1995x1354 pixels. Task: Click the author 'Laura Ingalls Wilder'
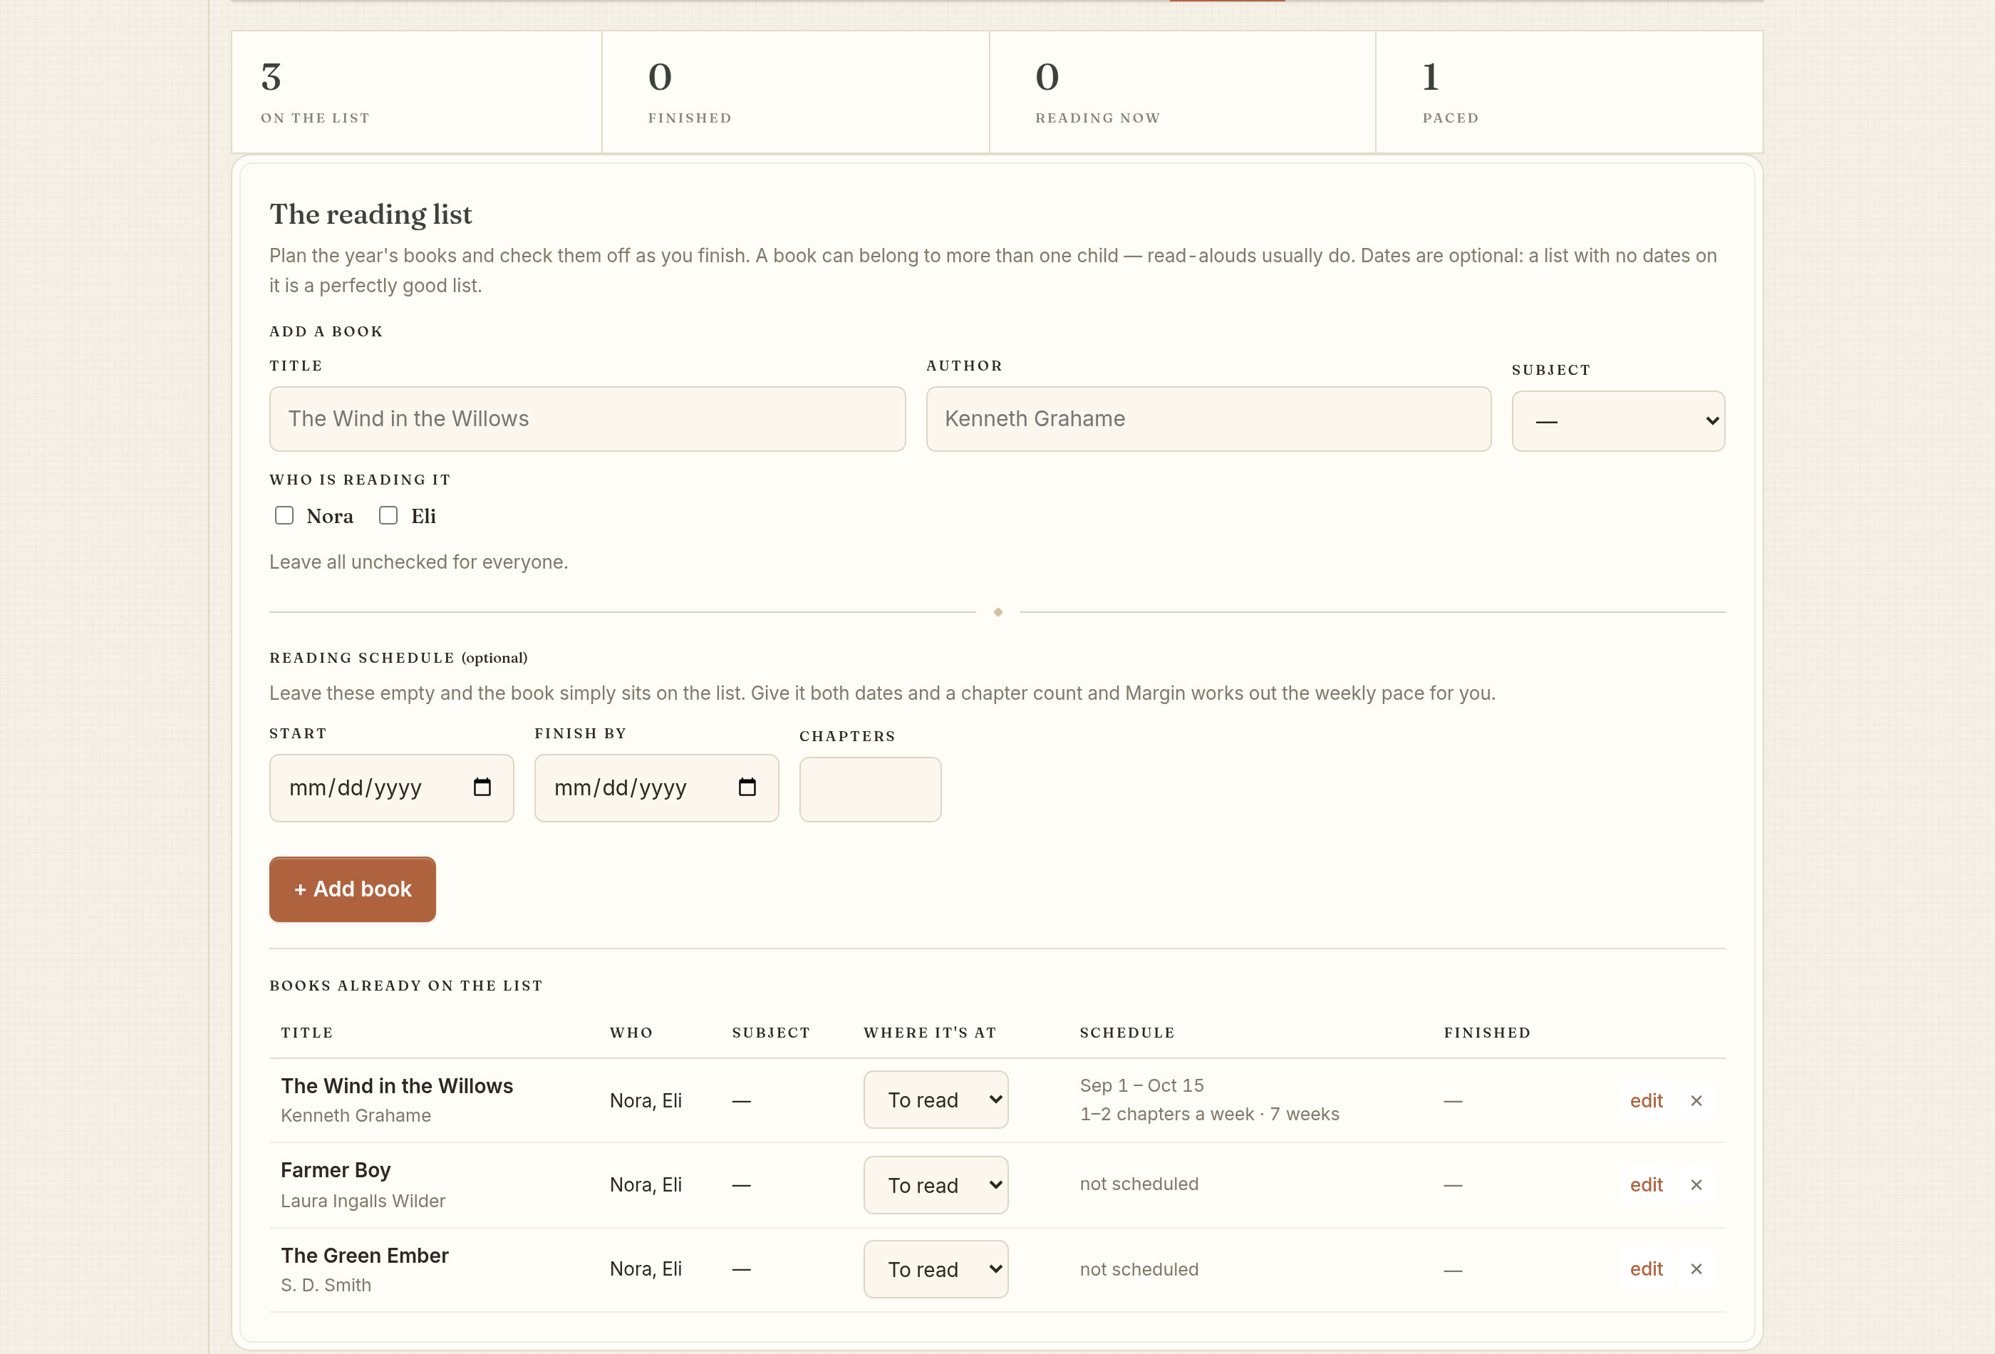(x=363, y=1201)
